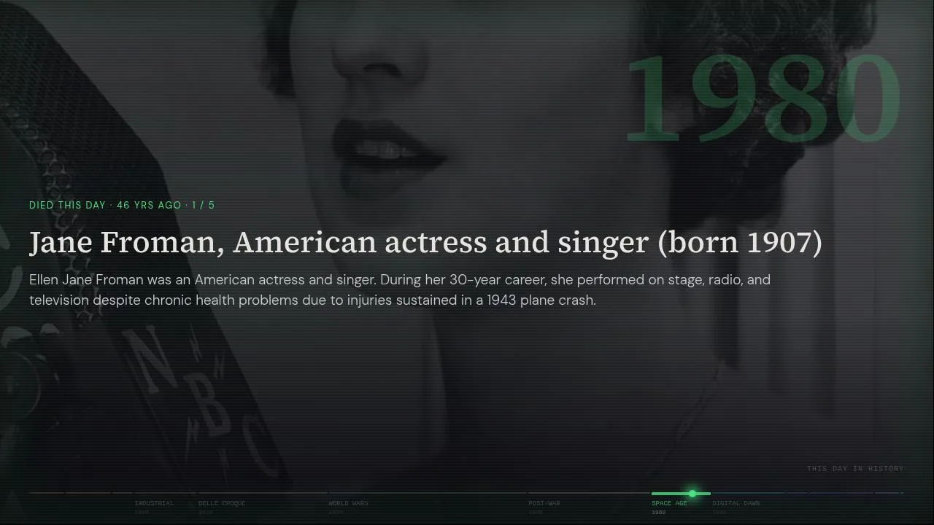This screenshot has width=934, height=525.
Task: Click the large 1980 year display
Action: tap(763, 98)
